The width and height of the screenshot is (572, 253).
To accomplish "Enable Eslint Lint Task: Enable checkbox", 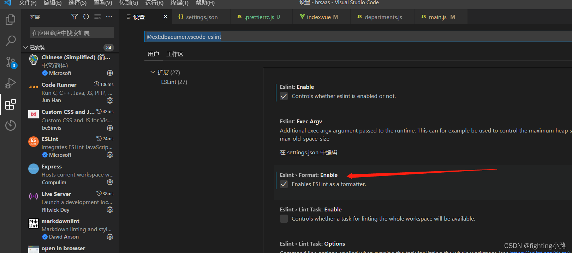I will (284, 219).
